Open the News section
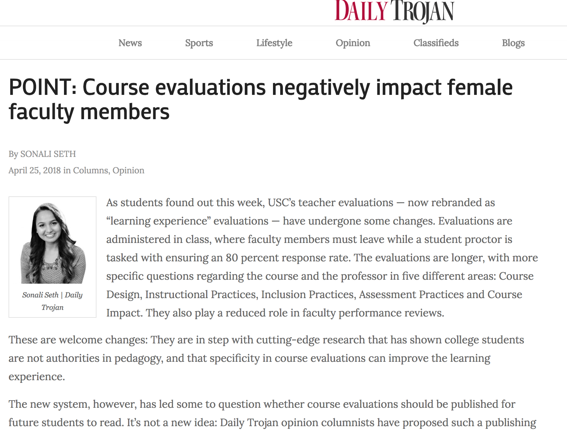Image resolution: width=567 pixels, height=436 pixels. [130, 43]
